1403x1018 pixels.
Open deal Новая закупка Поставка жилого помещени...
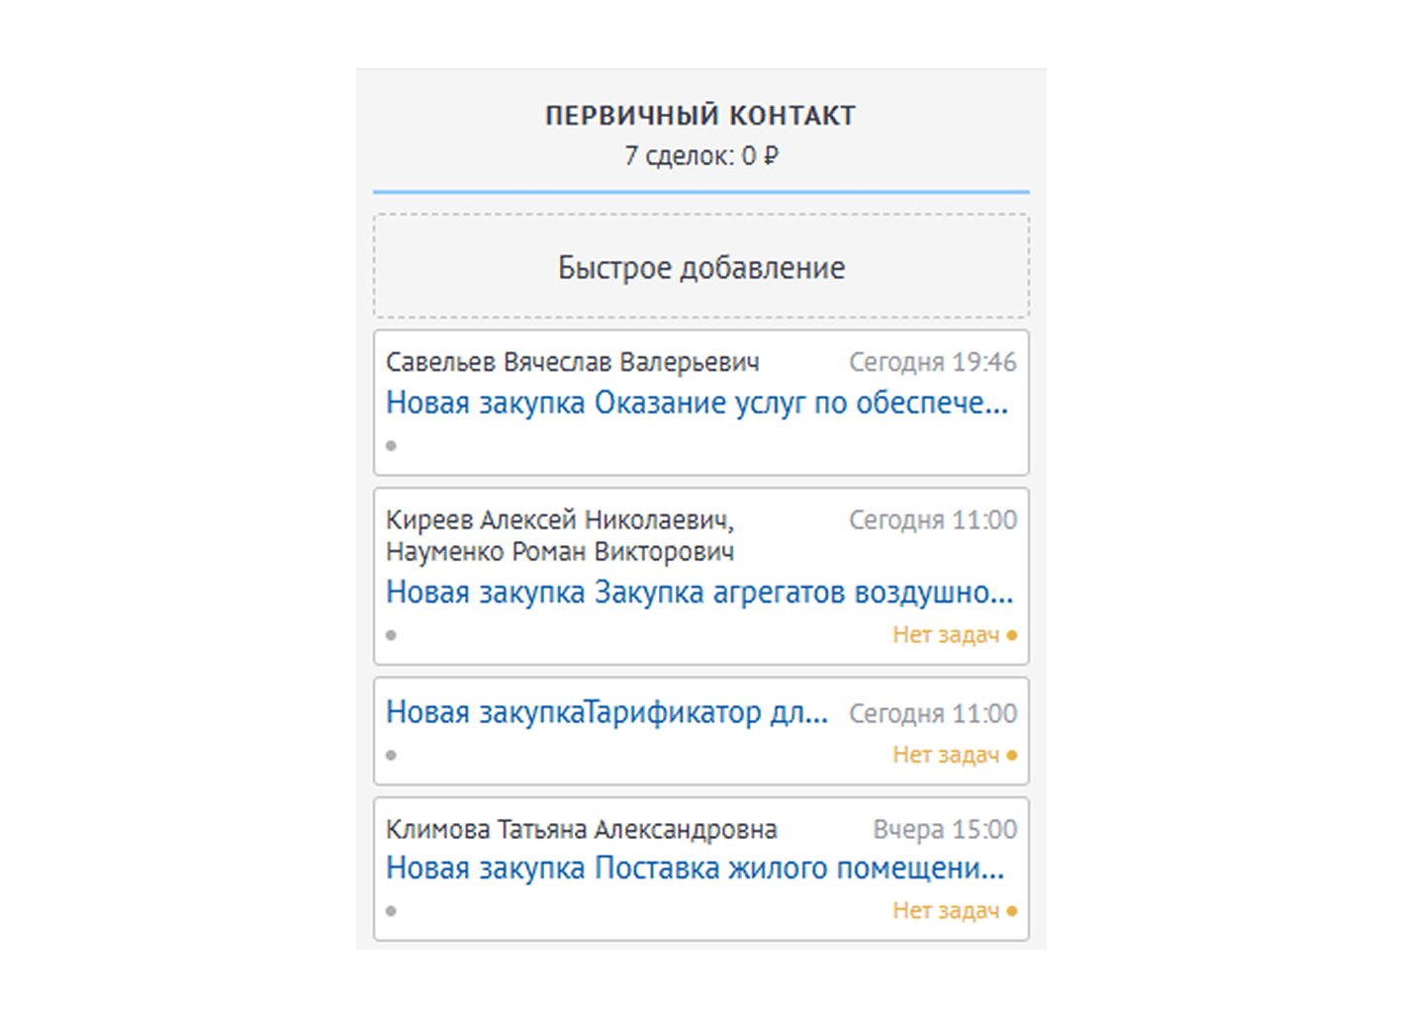click(695, 869)
